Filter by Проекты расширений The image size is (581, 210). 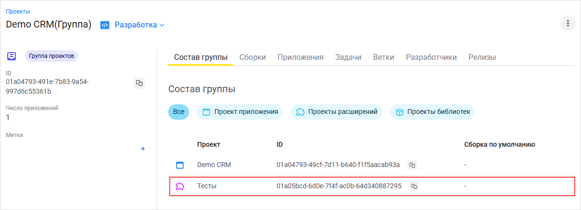point(337,112)
